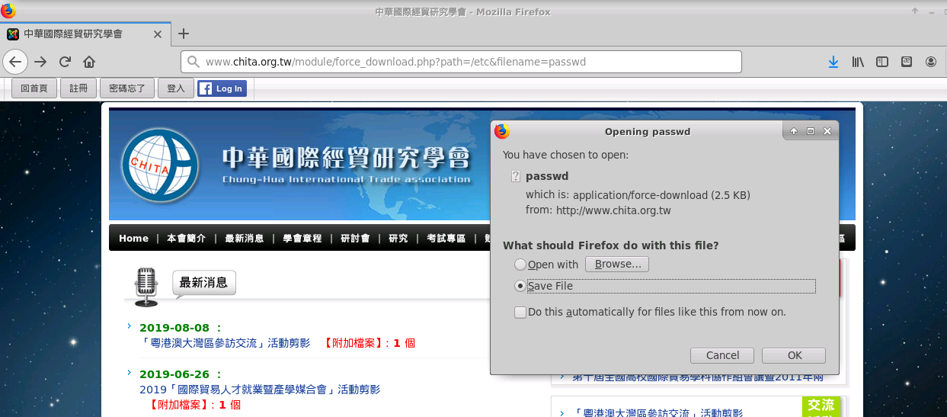Open the 最新消息 menu item
947x417 pixels.
point(245,239)
